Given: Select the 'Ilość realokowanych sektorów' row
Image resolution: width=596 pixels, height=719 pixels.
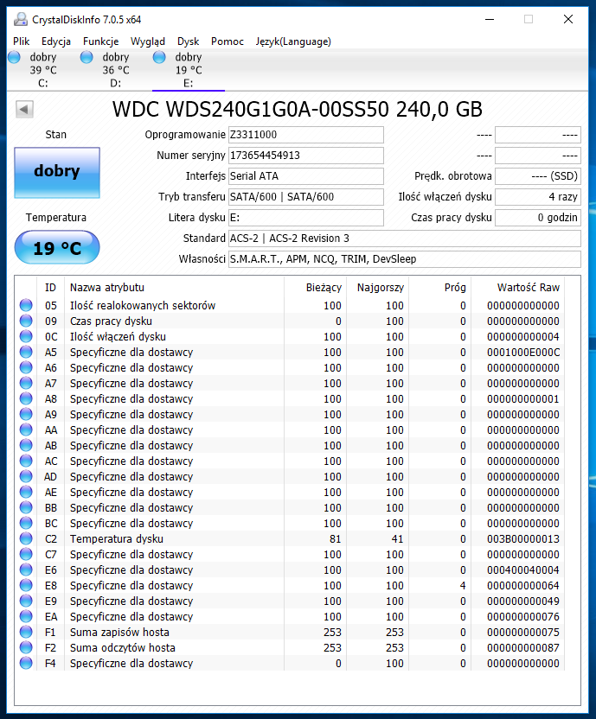Looking at the screenshot, I should (x=290, y=305).
